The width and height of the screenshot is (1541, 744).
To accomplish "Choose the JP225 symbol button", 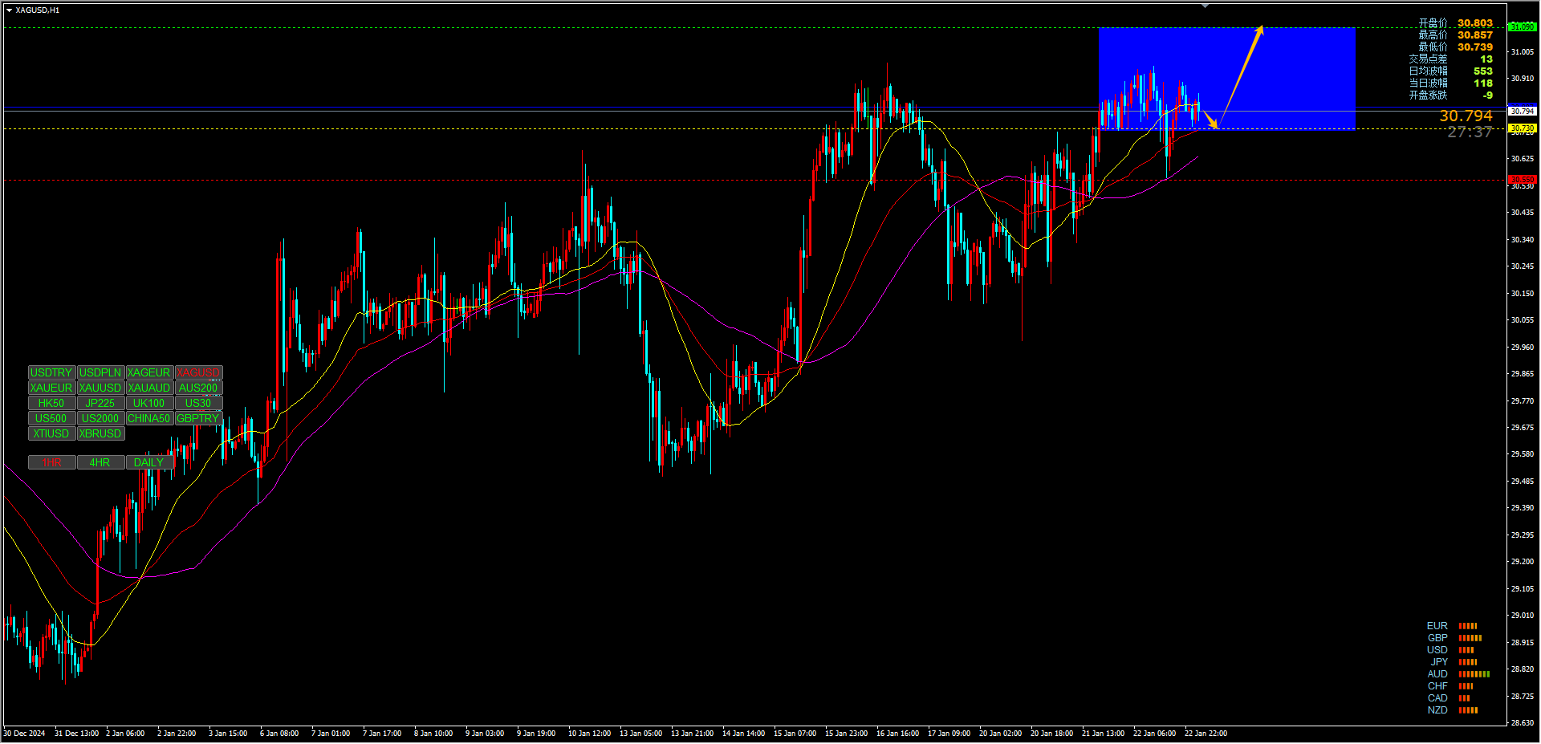I will pos(101,404).
